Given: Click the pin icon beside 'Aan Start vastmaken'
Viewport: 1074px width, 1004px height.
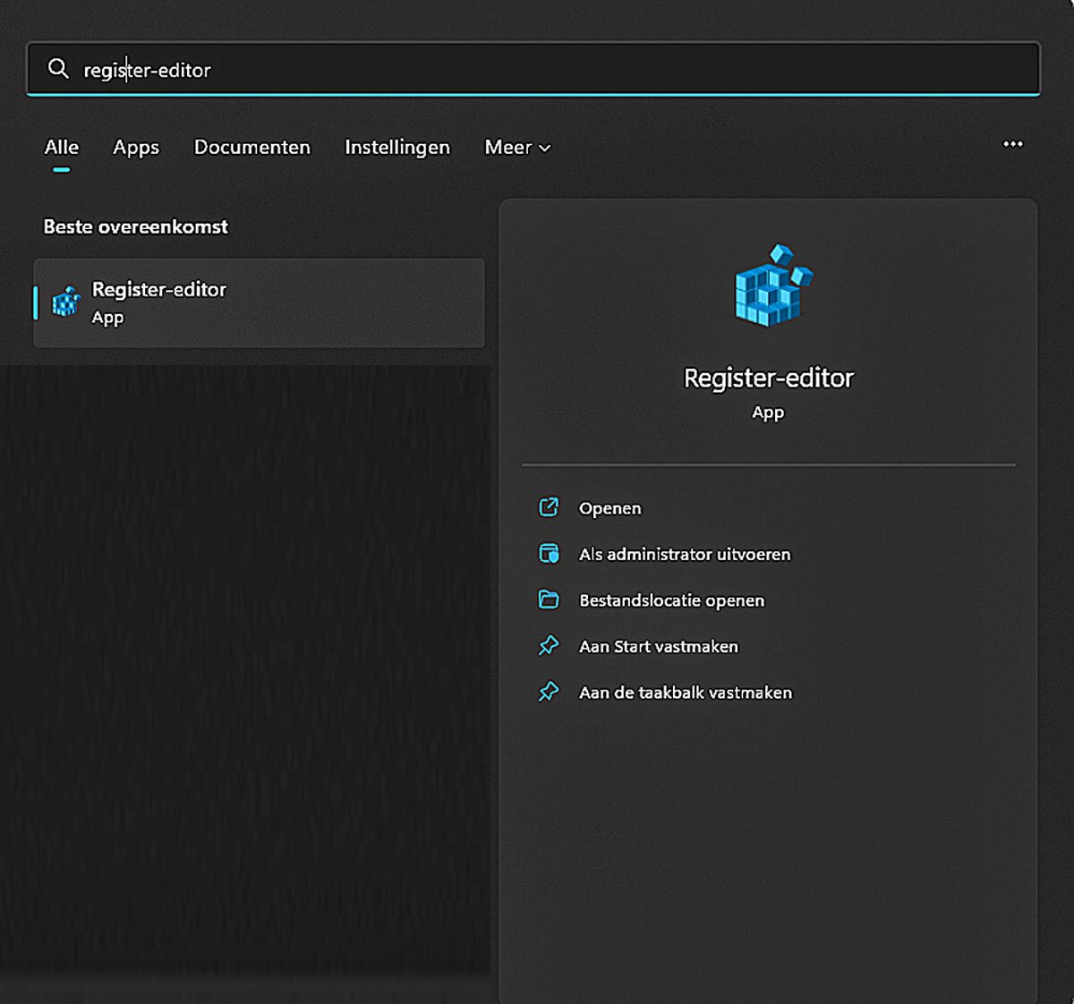Looking at the screenshot, I should pyautogui.click(x=549, y=645).
